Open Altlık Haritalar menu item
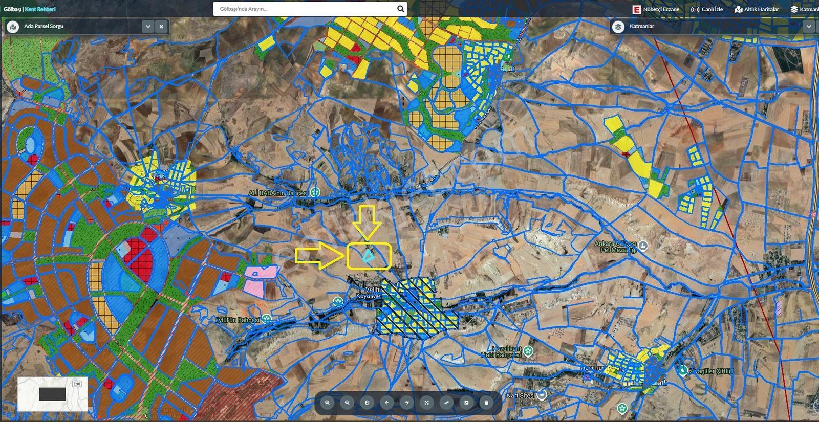Screen dimensions: 819x422 pos(757,9)
